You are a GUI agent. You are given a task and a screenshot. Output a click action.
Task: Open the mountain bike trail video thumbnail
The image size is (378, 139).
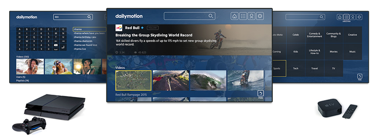point(171,80)
